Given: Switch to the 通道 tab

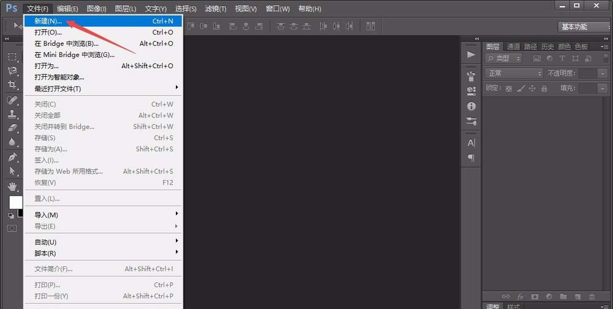Looking at the screenshot, I should pos(513,47).
